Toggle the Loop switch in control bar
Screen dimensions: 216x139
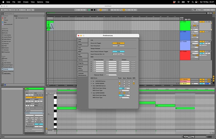pos(124,10)
